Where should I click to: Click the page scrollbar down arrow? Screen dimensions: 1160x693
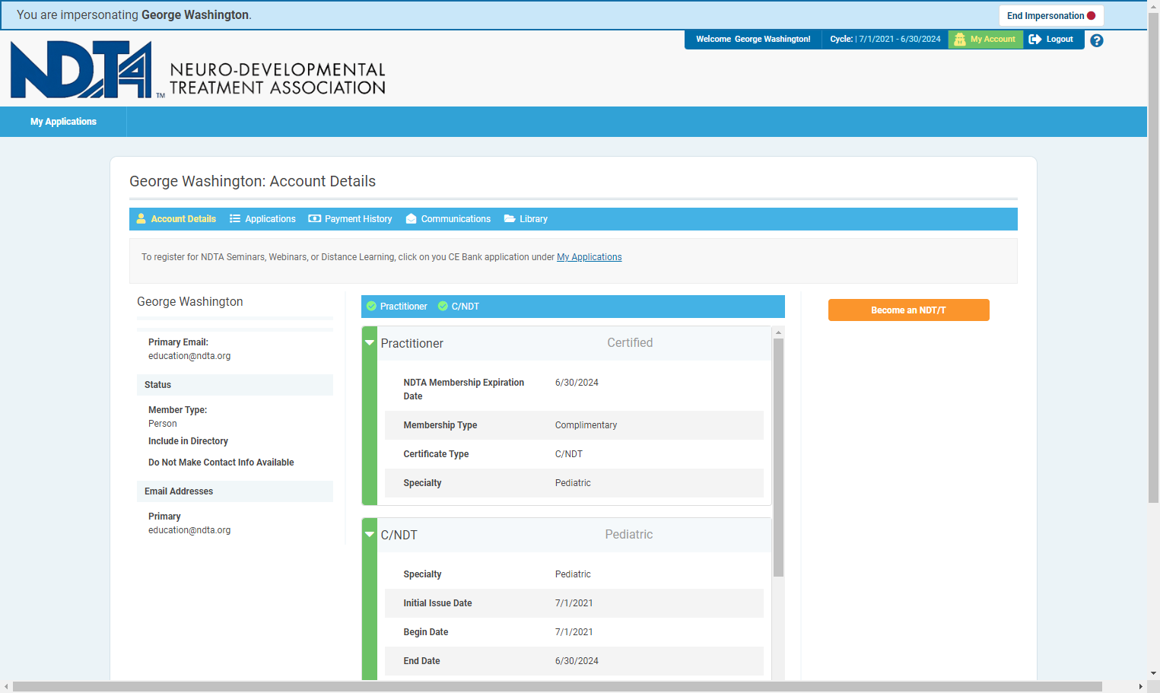1154,674
